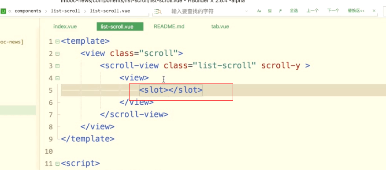Fold the scroll-view block on line 3
The width and height of the screenshot is (386, 170).
57,66
